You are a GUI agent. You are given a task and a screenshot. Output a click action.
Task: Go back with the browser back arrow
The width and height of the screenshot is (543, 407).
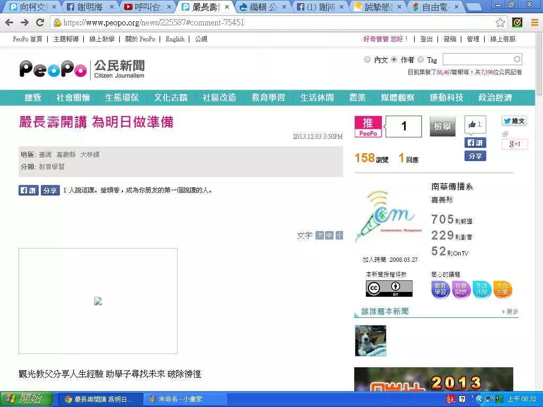coord(10,23)
